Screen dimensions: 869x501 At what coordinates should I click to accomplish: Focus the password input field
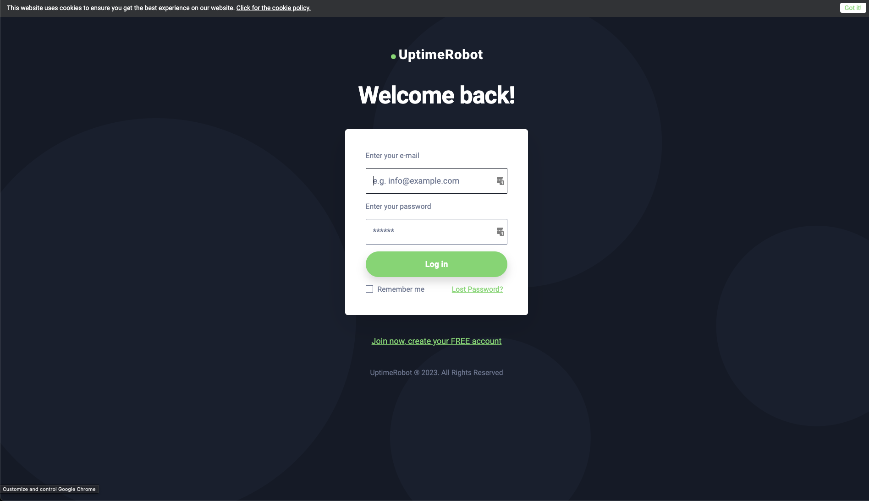pyautogui.click(x=436, y=232)
